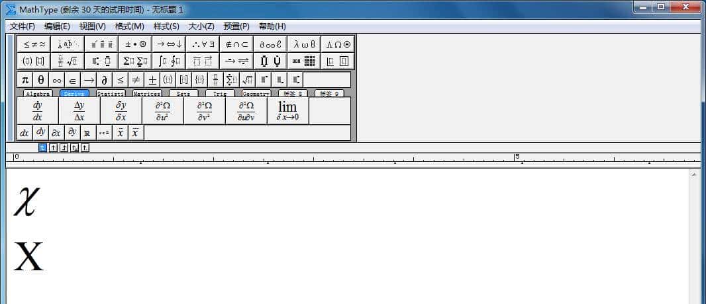Viewport: 706px width, 304px height.
Task: Switch to the Matrices tab
Action: (147, 93)
